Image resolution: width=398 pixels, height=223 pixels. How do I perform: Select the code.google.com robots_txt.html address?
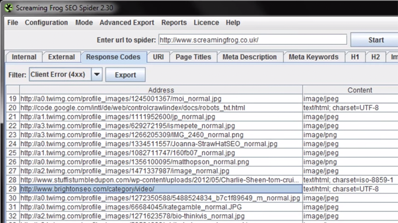pyautogui.click(x=161, y=108)
